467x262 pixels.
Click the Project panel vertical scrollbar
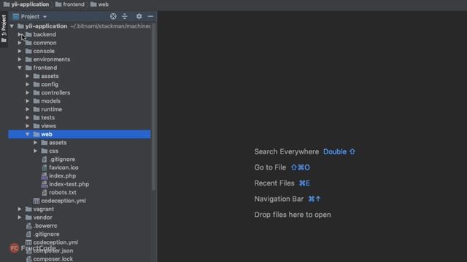153,107
